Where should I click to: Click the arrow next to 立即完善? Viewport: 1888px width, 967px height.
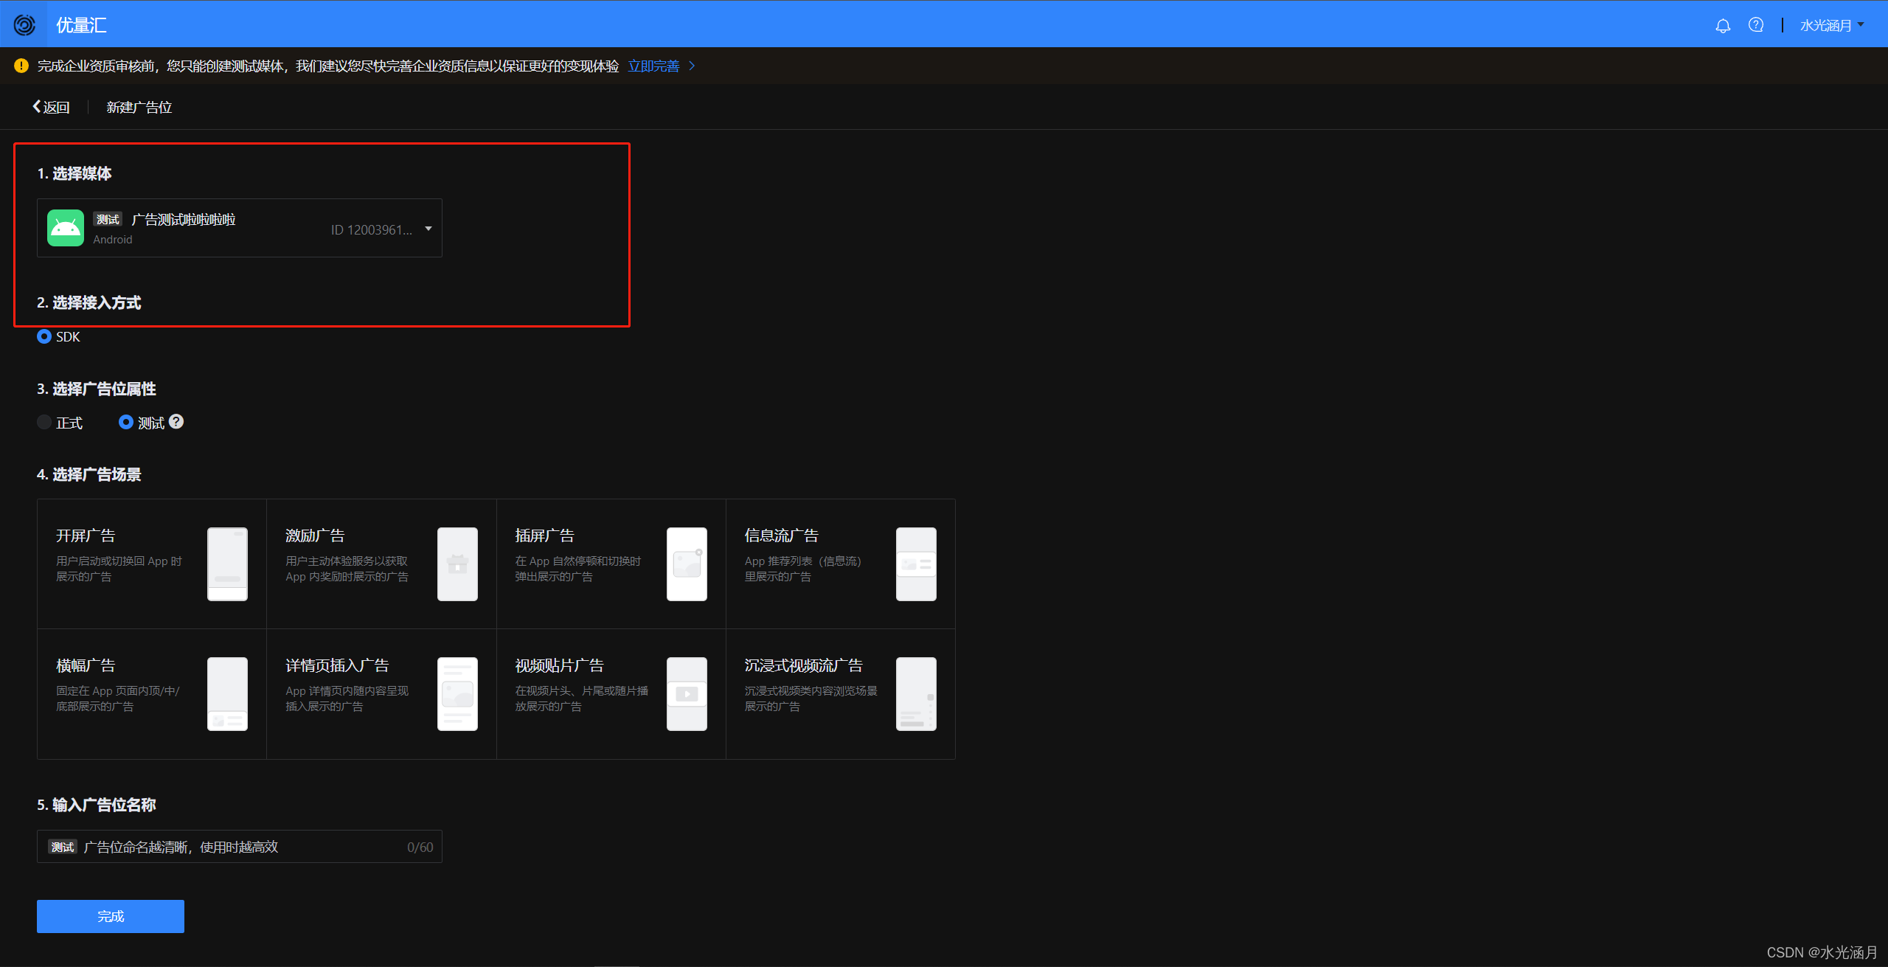692,66
